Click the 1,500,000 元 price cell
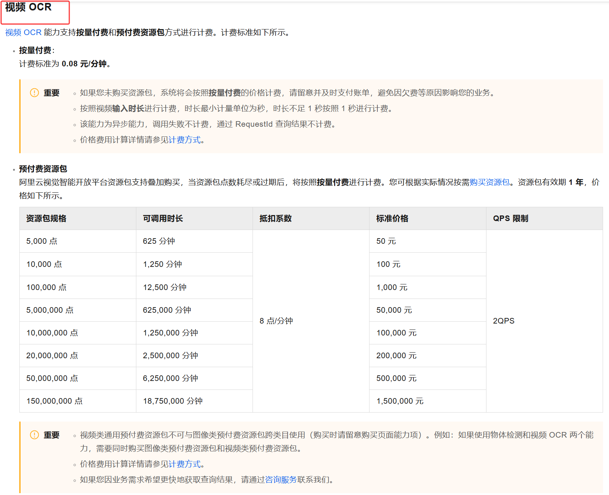 pos(428,401)
